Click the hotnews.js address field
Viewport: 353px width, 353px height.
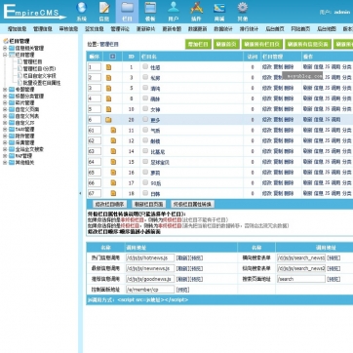150,258
